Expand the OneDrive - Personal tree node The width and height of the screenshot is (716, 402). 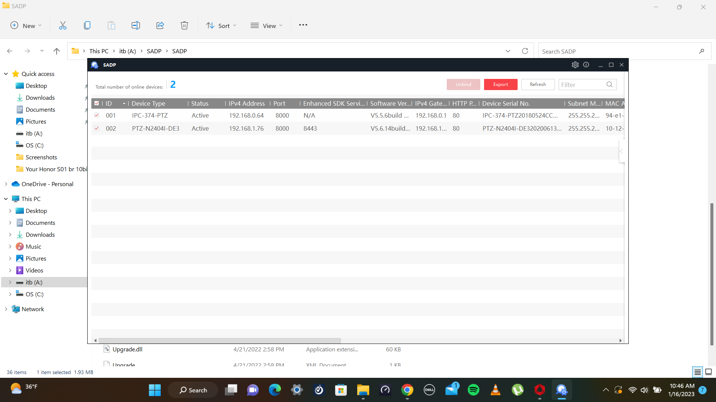tap(6, 184)
